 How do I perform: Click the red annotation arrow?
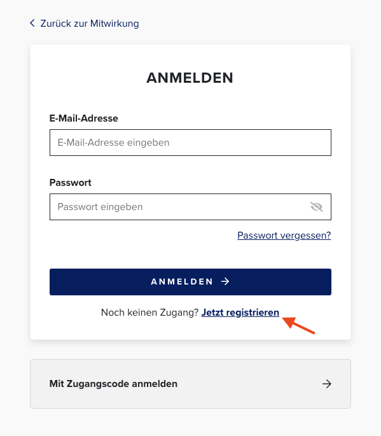pyautogui.click(x=298, y=325)
